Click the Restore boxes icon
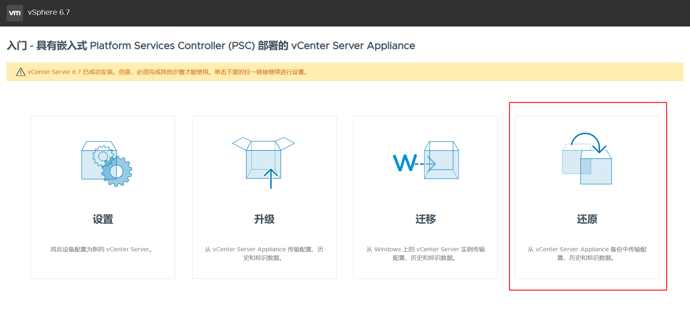This screenshot has height=326, width=690. point(587,159)
